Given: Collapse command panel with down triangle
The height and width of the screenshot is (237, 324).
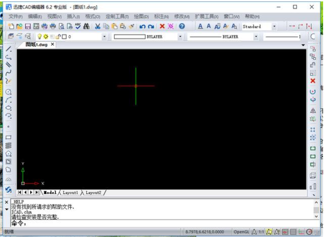Looking at the screenshot, I should coord(6,209).
